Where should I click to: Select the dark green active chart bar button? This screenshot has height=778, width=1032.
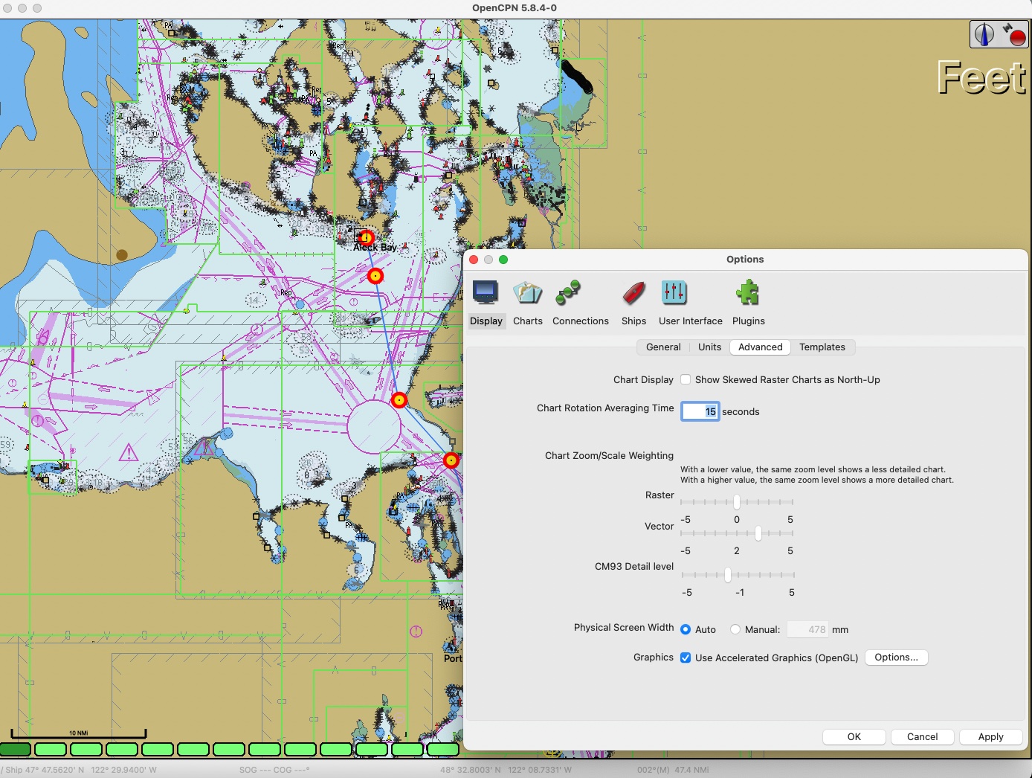coord(16,749)
